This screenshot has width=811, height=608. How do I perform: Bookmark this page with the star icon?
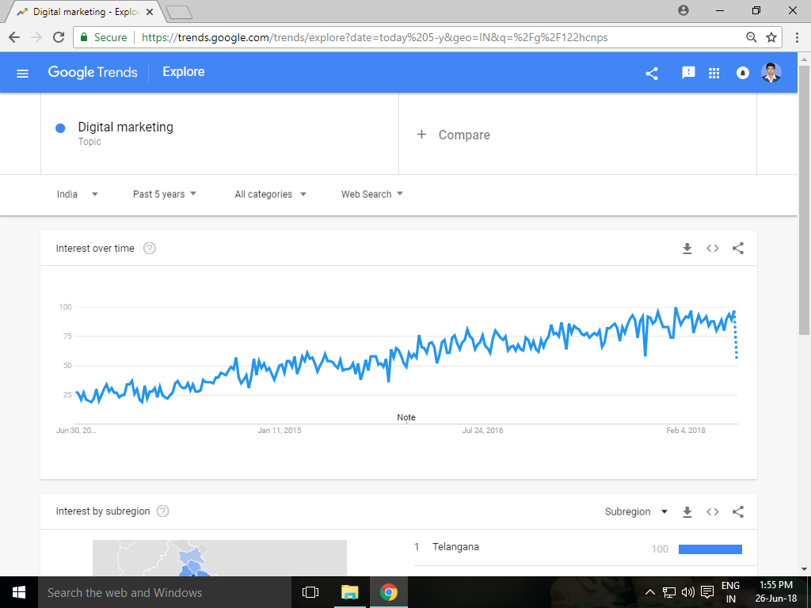tap(771, 37)
